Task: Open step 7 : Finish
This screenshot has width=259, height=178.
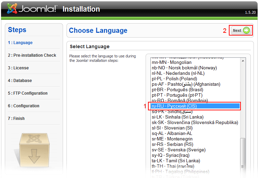Action: click(x=16, y=119)
